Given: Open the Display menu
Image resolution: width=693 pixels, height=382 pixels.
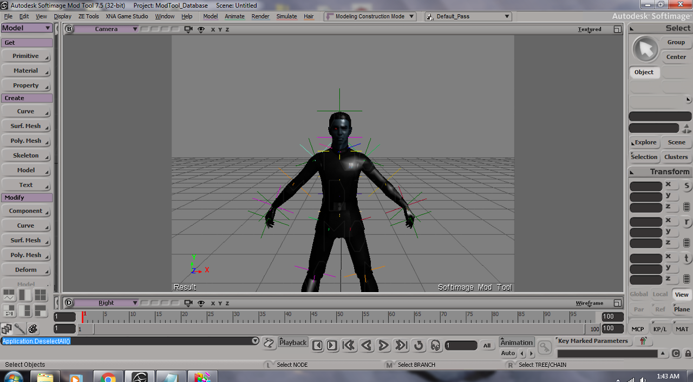Looking at the screenshot, I should (x=62, y=16).
